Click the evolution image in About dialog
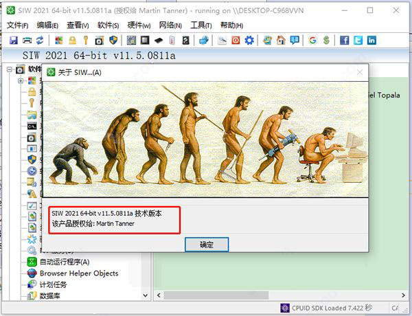 click(205, 139)
